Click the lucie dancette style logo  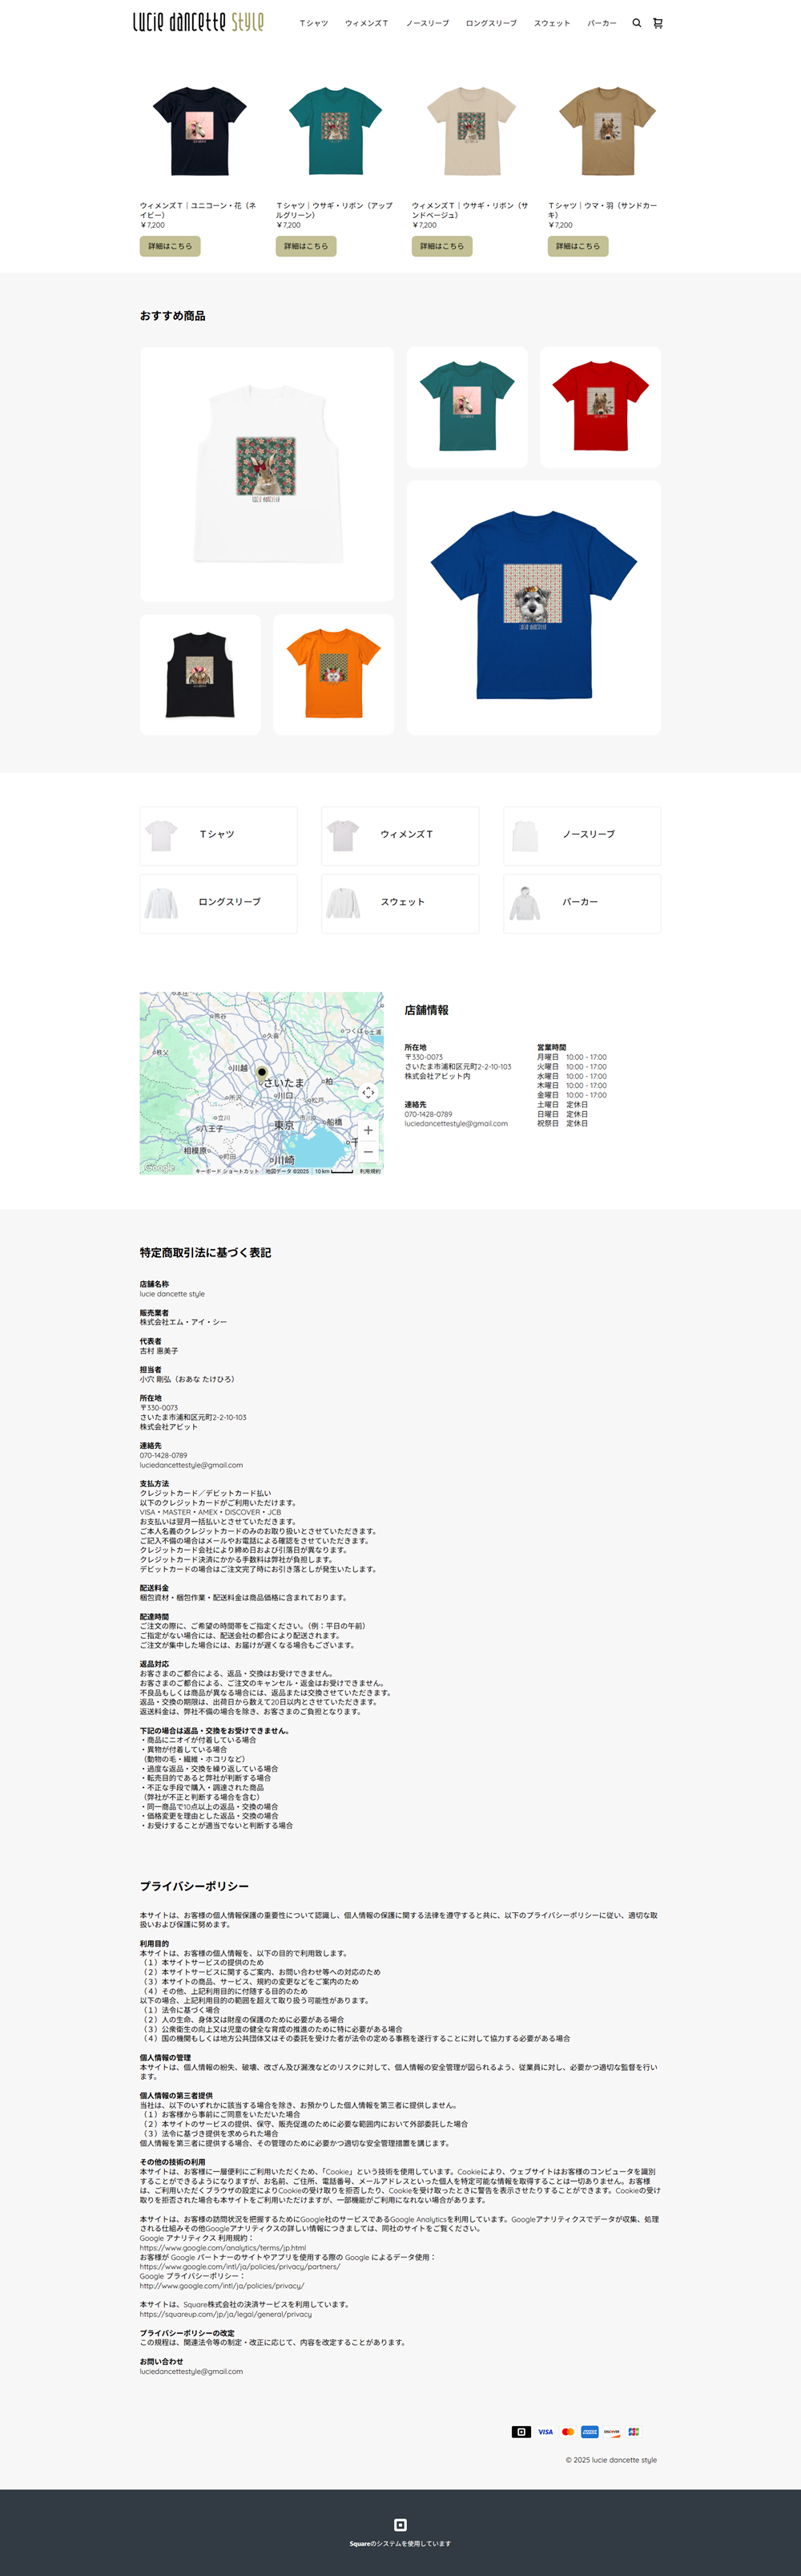(x=199, y=22)
